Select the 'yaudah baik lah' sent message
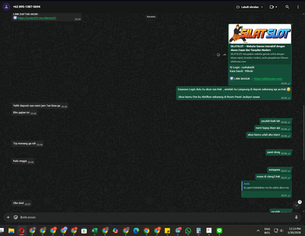 tap(276, 121)
